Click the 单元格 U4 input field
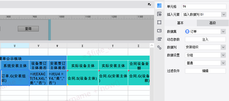229x101 pixels. coord(204,7)
